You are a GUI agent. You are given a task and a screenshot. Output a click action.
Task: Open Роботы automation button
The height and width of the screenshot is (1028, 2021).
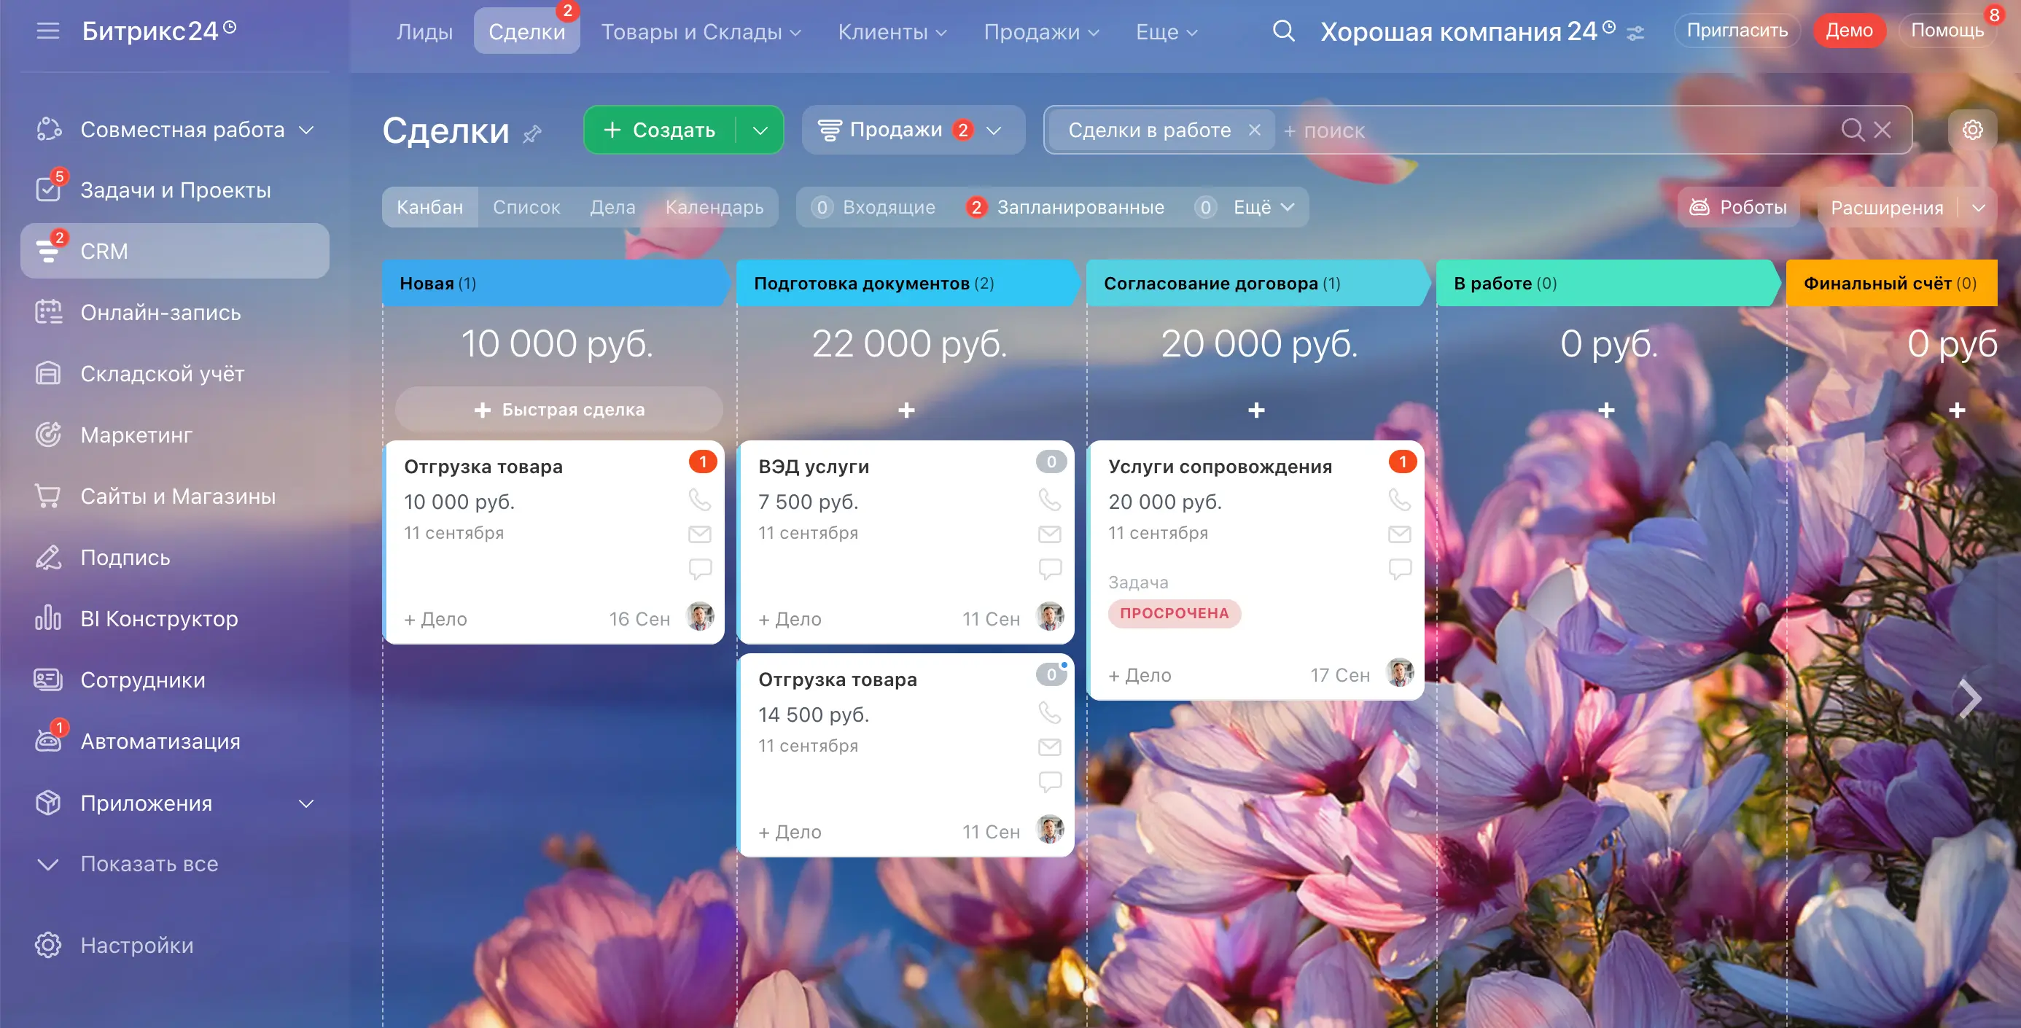pos(1739,207)
